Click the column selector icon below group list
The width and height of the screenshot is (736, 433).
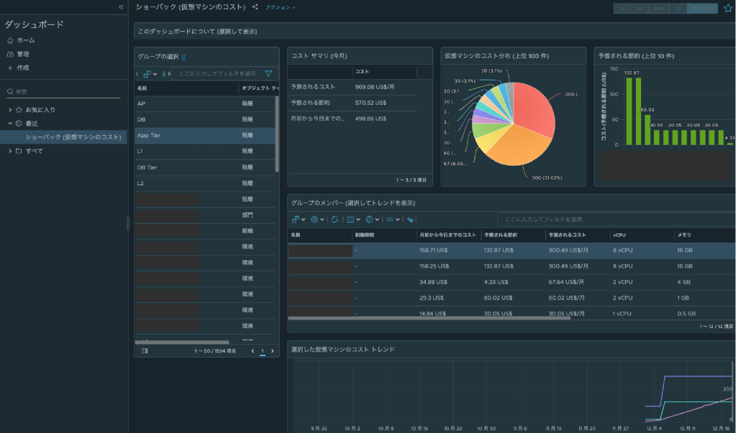[x=145, y=351]
